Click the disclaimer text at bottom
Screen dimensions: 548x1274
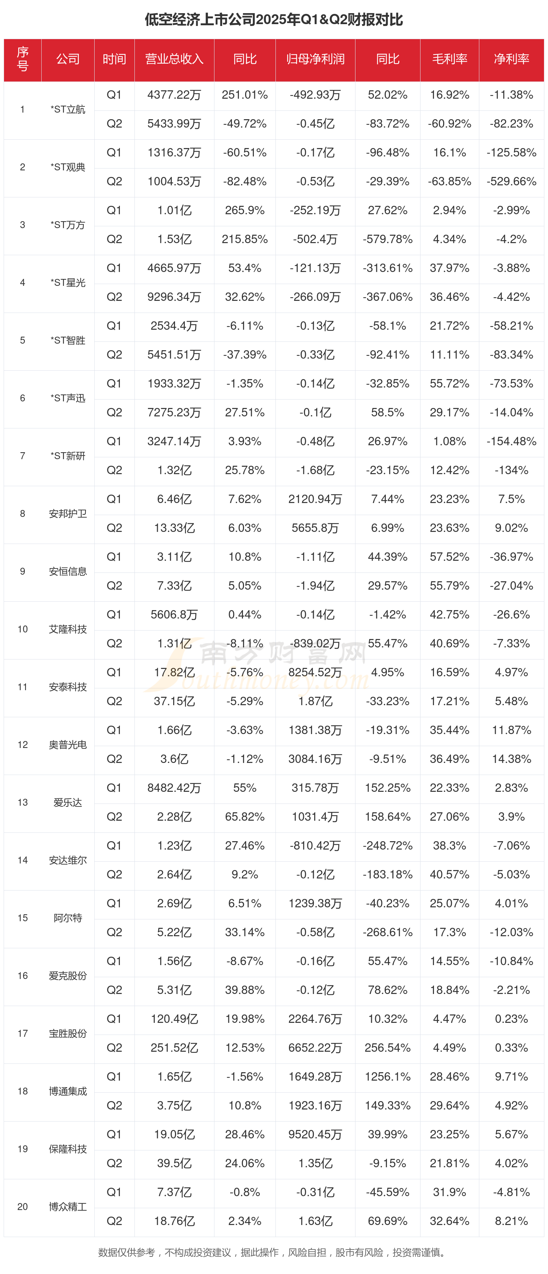[274, 1252]
